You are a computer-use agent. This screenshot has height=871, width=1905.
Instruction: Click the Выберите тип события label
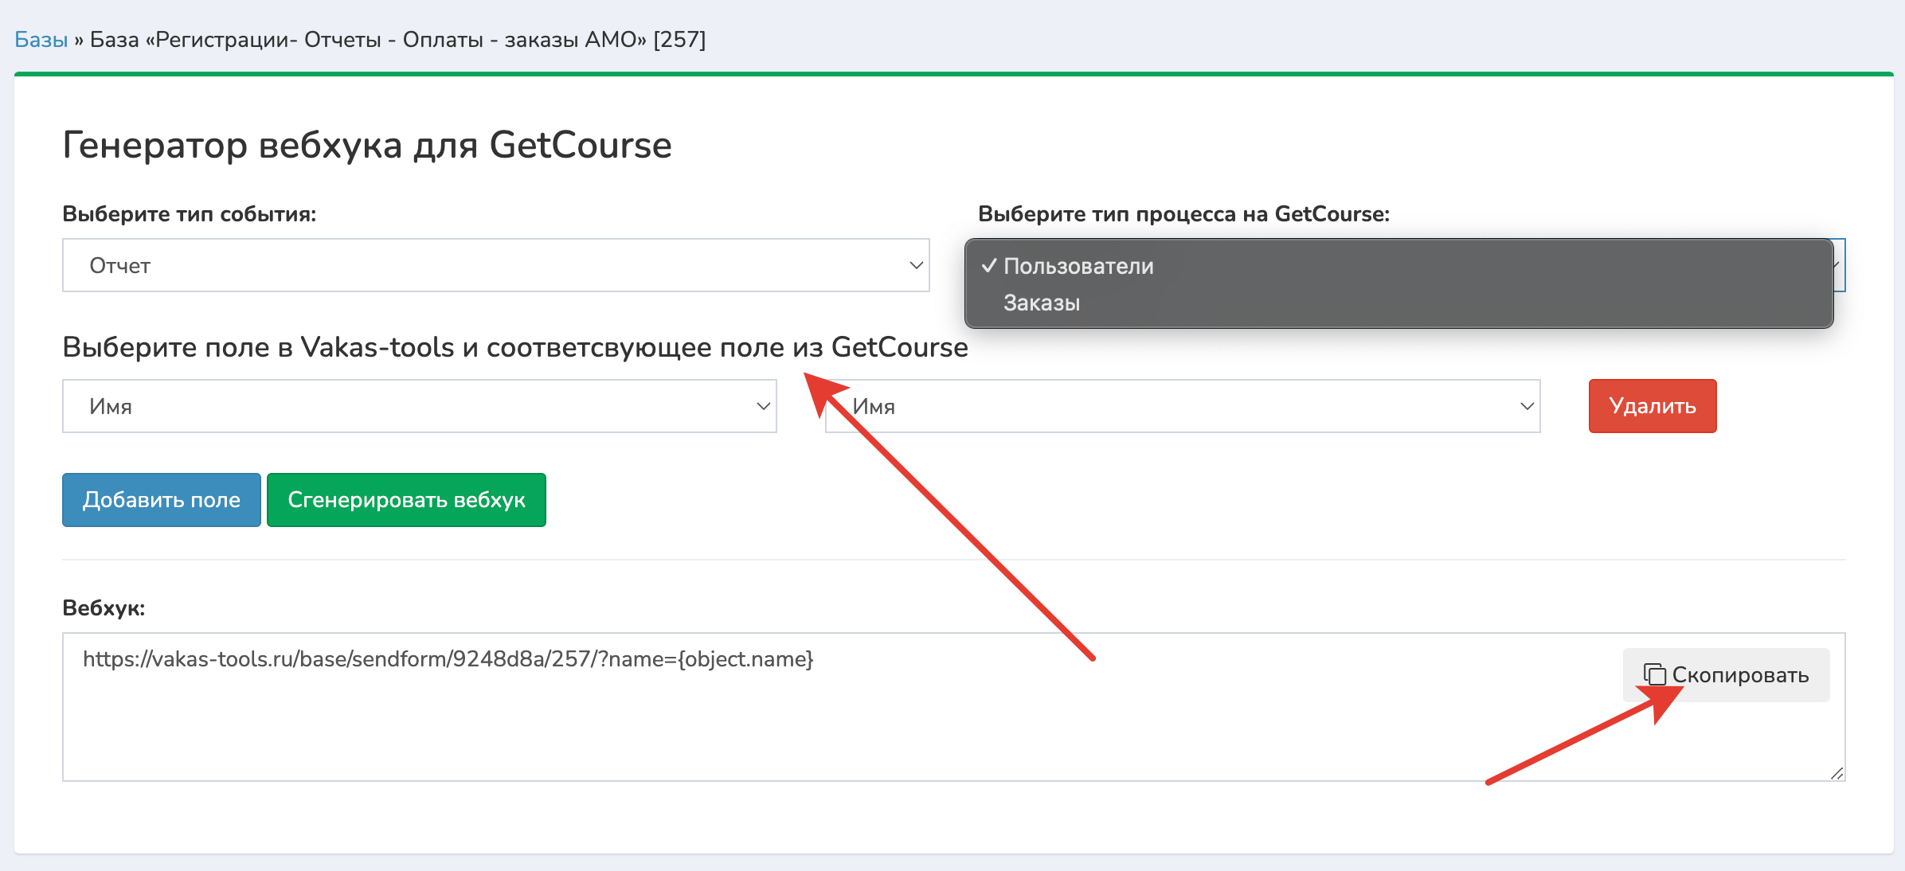[190, 214]
